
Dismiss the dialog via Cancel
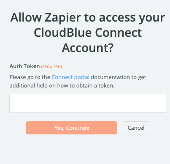tap(136, 128)
